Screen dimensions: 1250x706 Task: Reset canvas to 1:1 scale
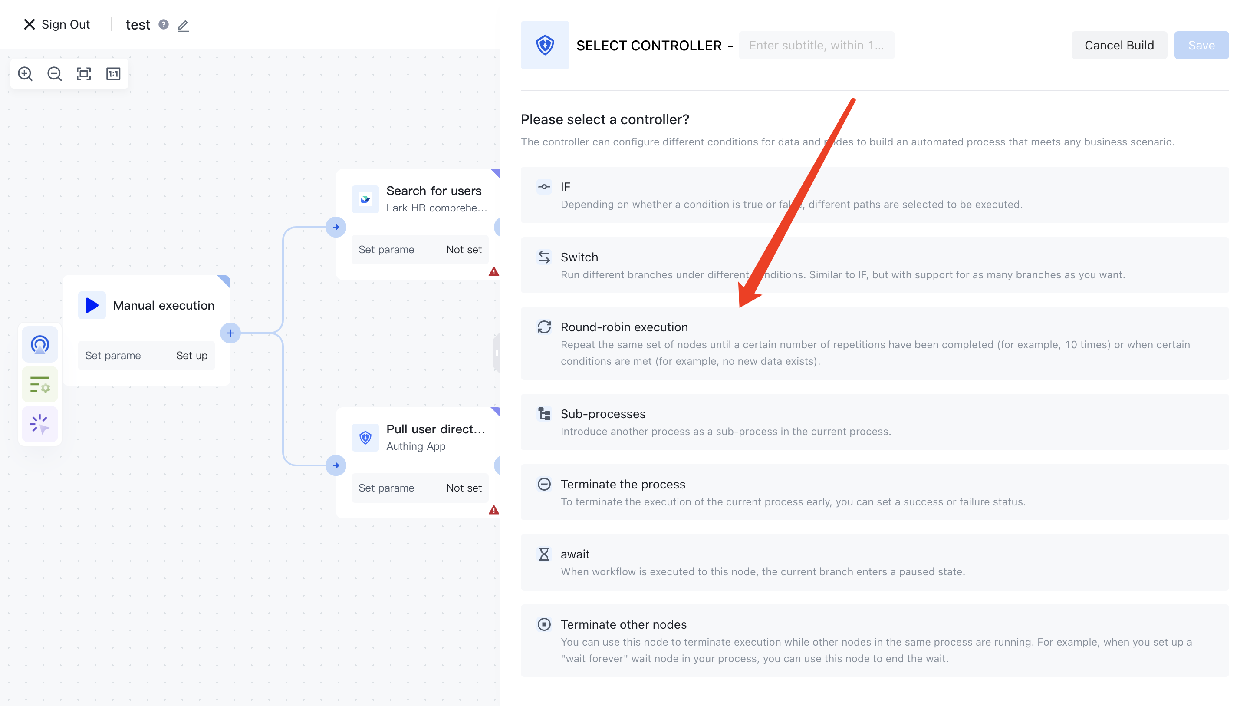pyautogui.click(x=113, y=74)
